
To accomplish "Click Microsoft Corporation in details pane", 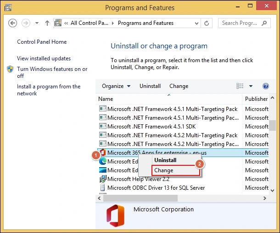I will [x=163, y=209].
